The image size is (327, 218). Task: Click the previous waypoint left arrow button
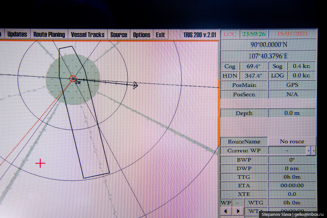coord(226,211)
